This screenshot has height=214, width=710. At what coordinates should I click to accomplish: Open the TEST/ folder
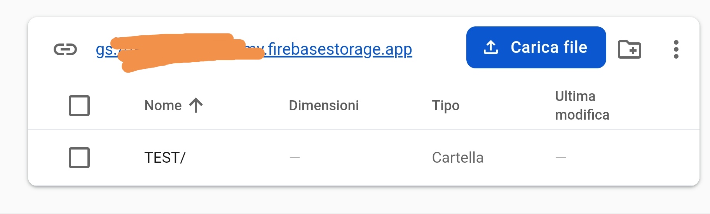tap(165, 157)
